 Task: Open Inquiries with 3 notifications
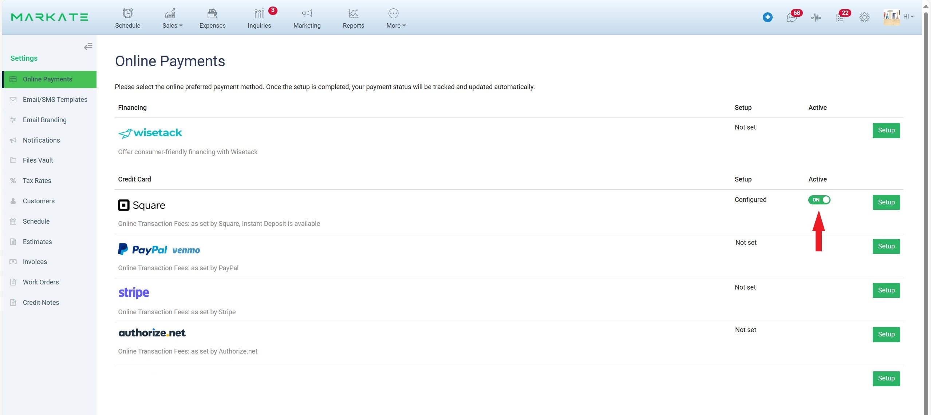(x=259, y=14)
